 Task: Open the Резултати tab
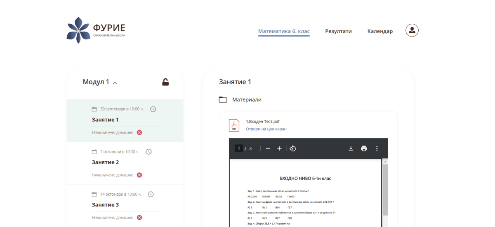tap(338, 31)
